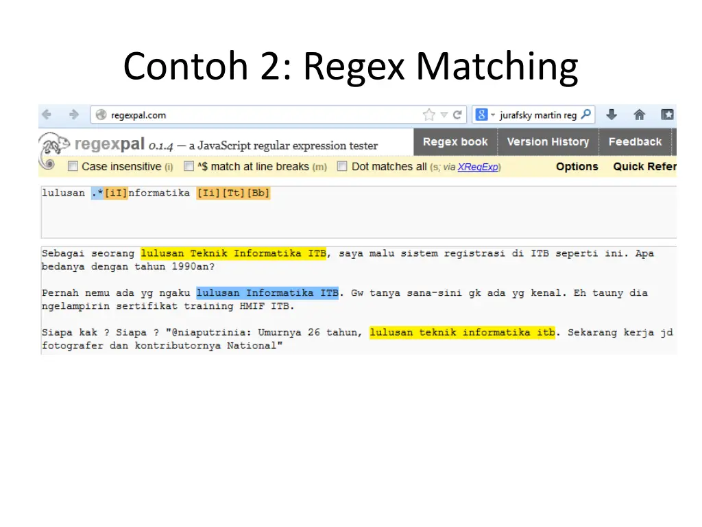Click the blue 'lulusan Informatika ITB' match

(x=267, y=292)
